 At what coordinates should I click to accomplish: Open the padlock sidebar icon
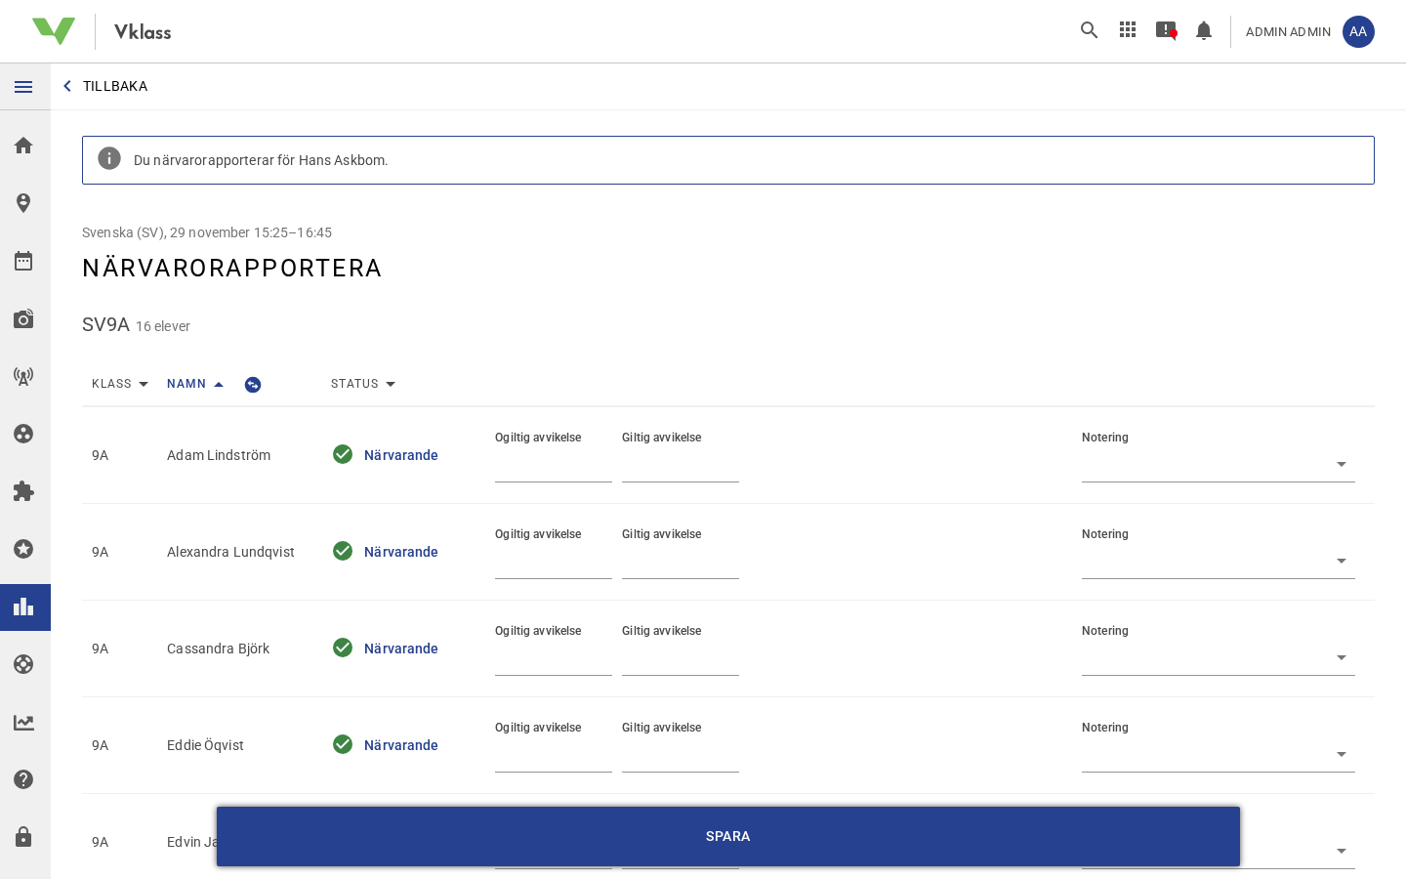point(23,837)
